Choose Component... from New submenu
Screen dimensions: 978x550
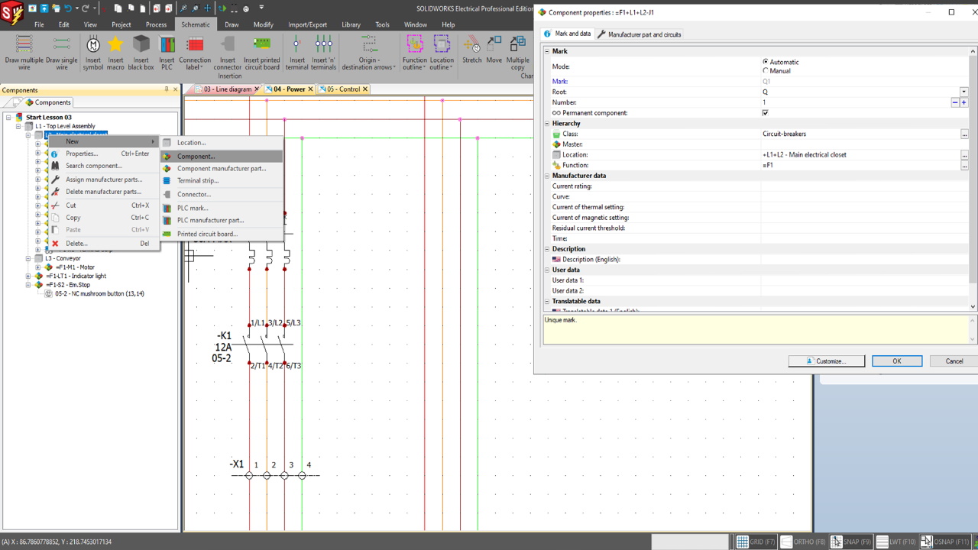[222, 156]
